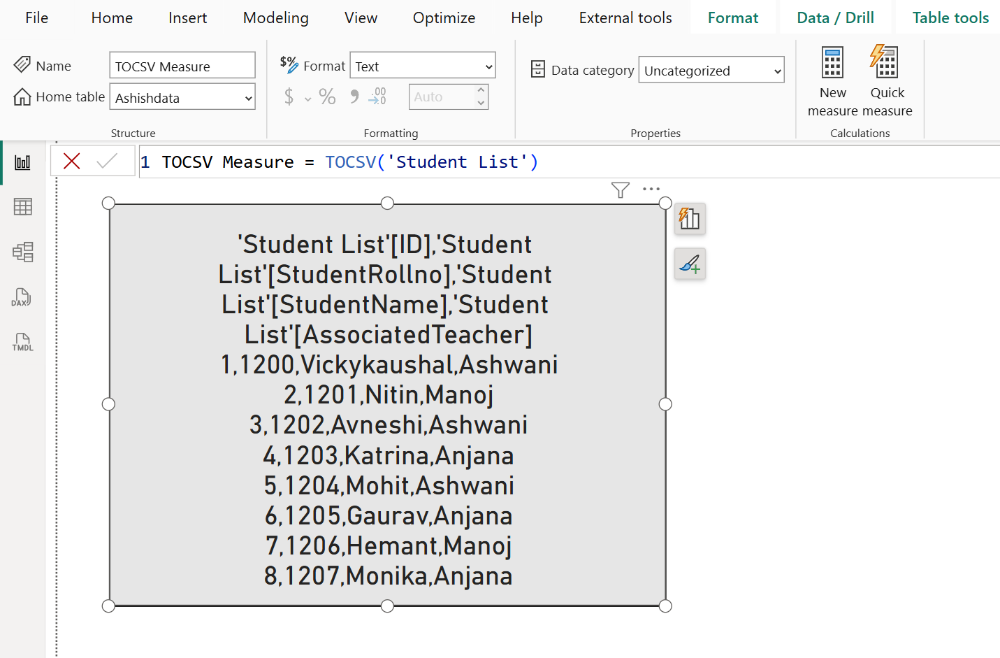Screen dimensions: 1000x658
Task: Open DAX query view icon
Action: tap(22, 297)
